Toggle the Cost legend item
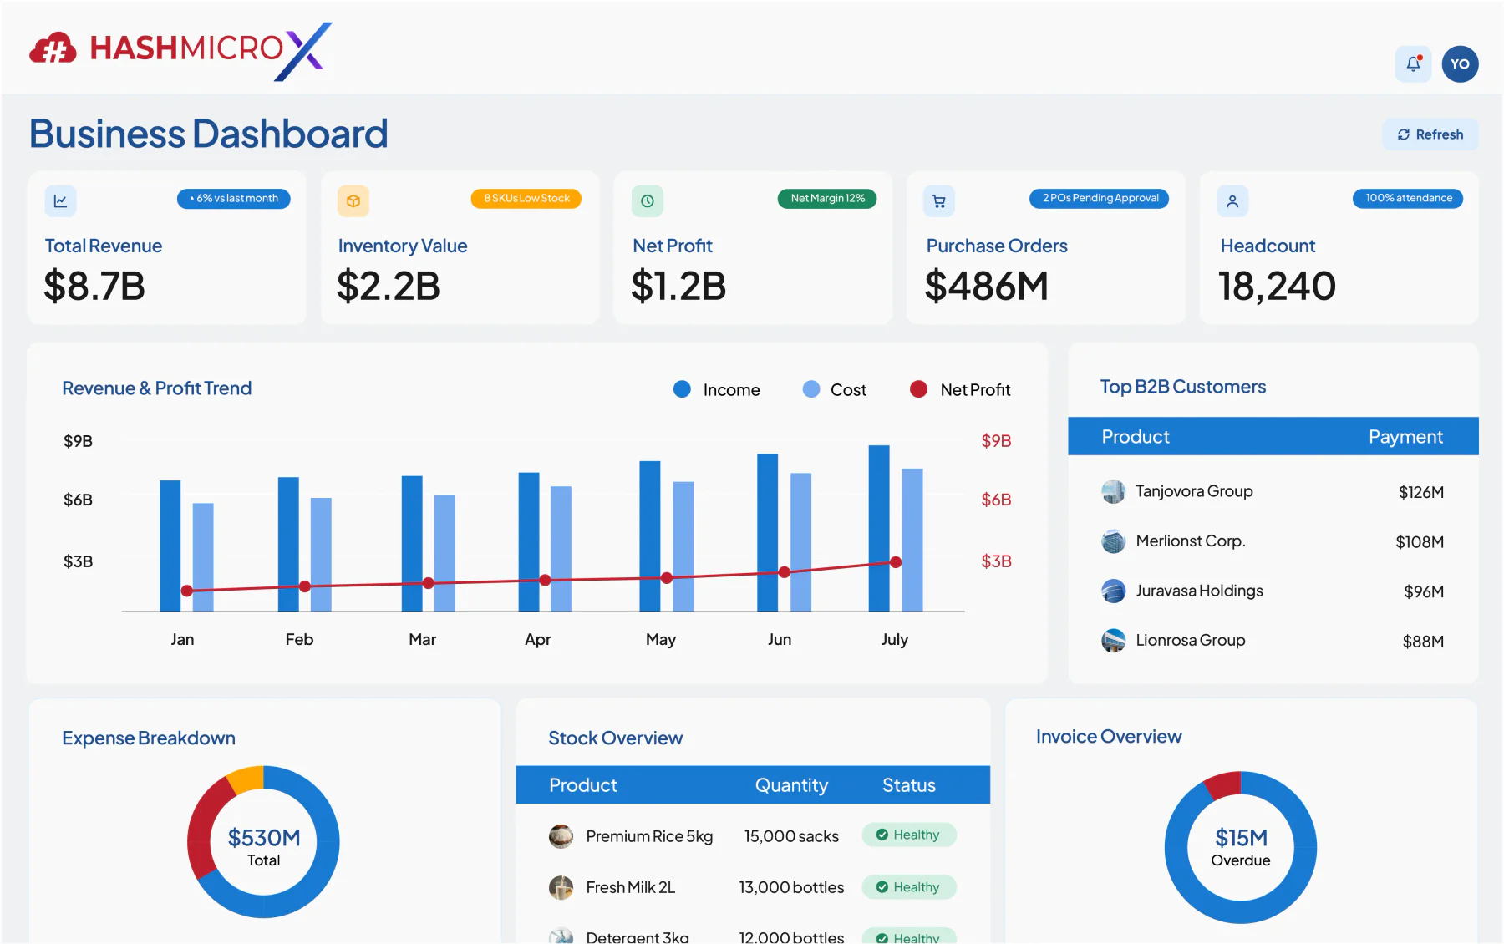 (834, 390)
